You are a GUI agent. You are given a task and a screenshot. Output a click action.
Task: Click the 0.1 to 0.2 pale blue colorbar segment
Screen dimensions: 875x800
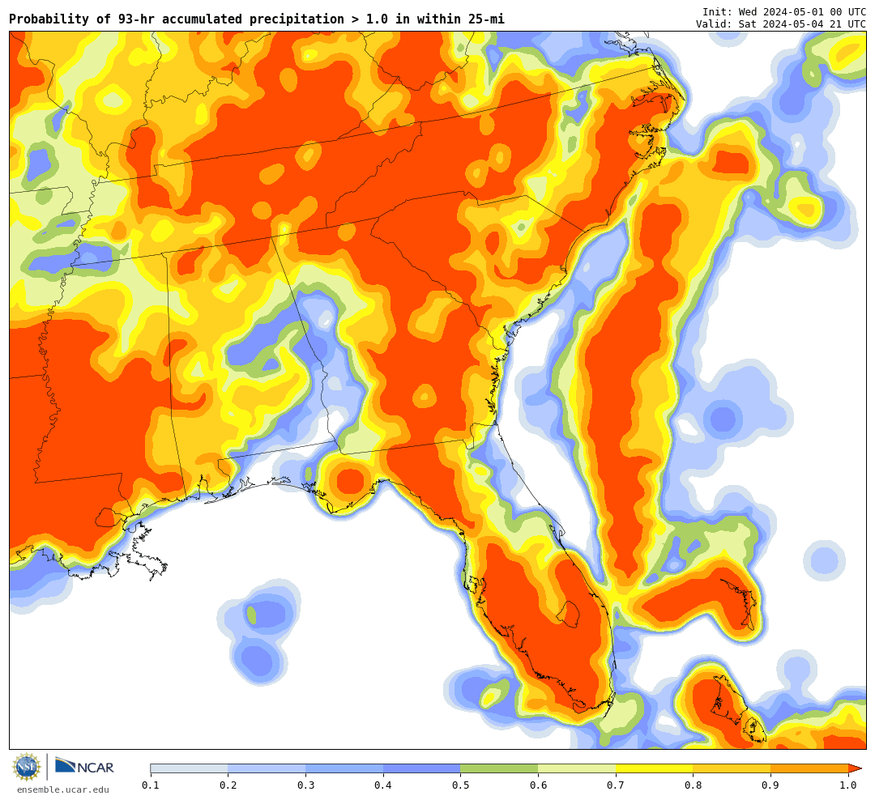[189, 768]
